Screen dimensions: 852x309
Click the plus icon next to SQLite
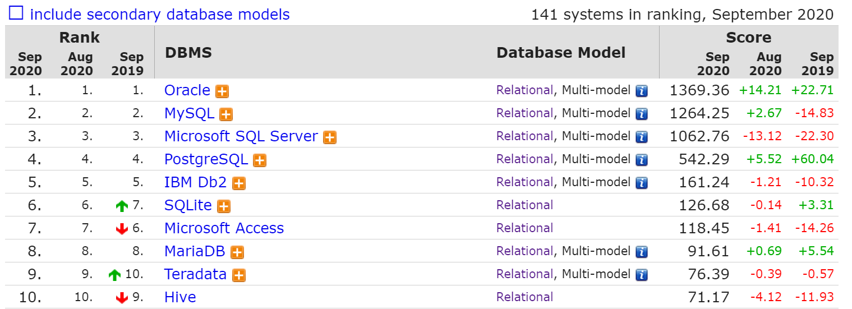[x=224, y=206]
